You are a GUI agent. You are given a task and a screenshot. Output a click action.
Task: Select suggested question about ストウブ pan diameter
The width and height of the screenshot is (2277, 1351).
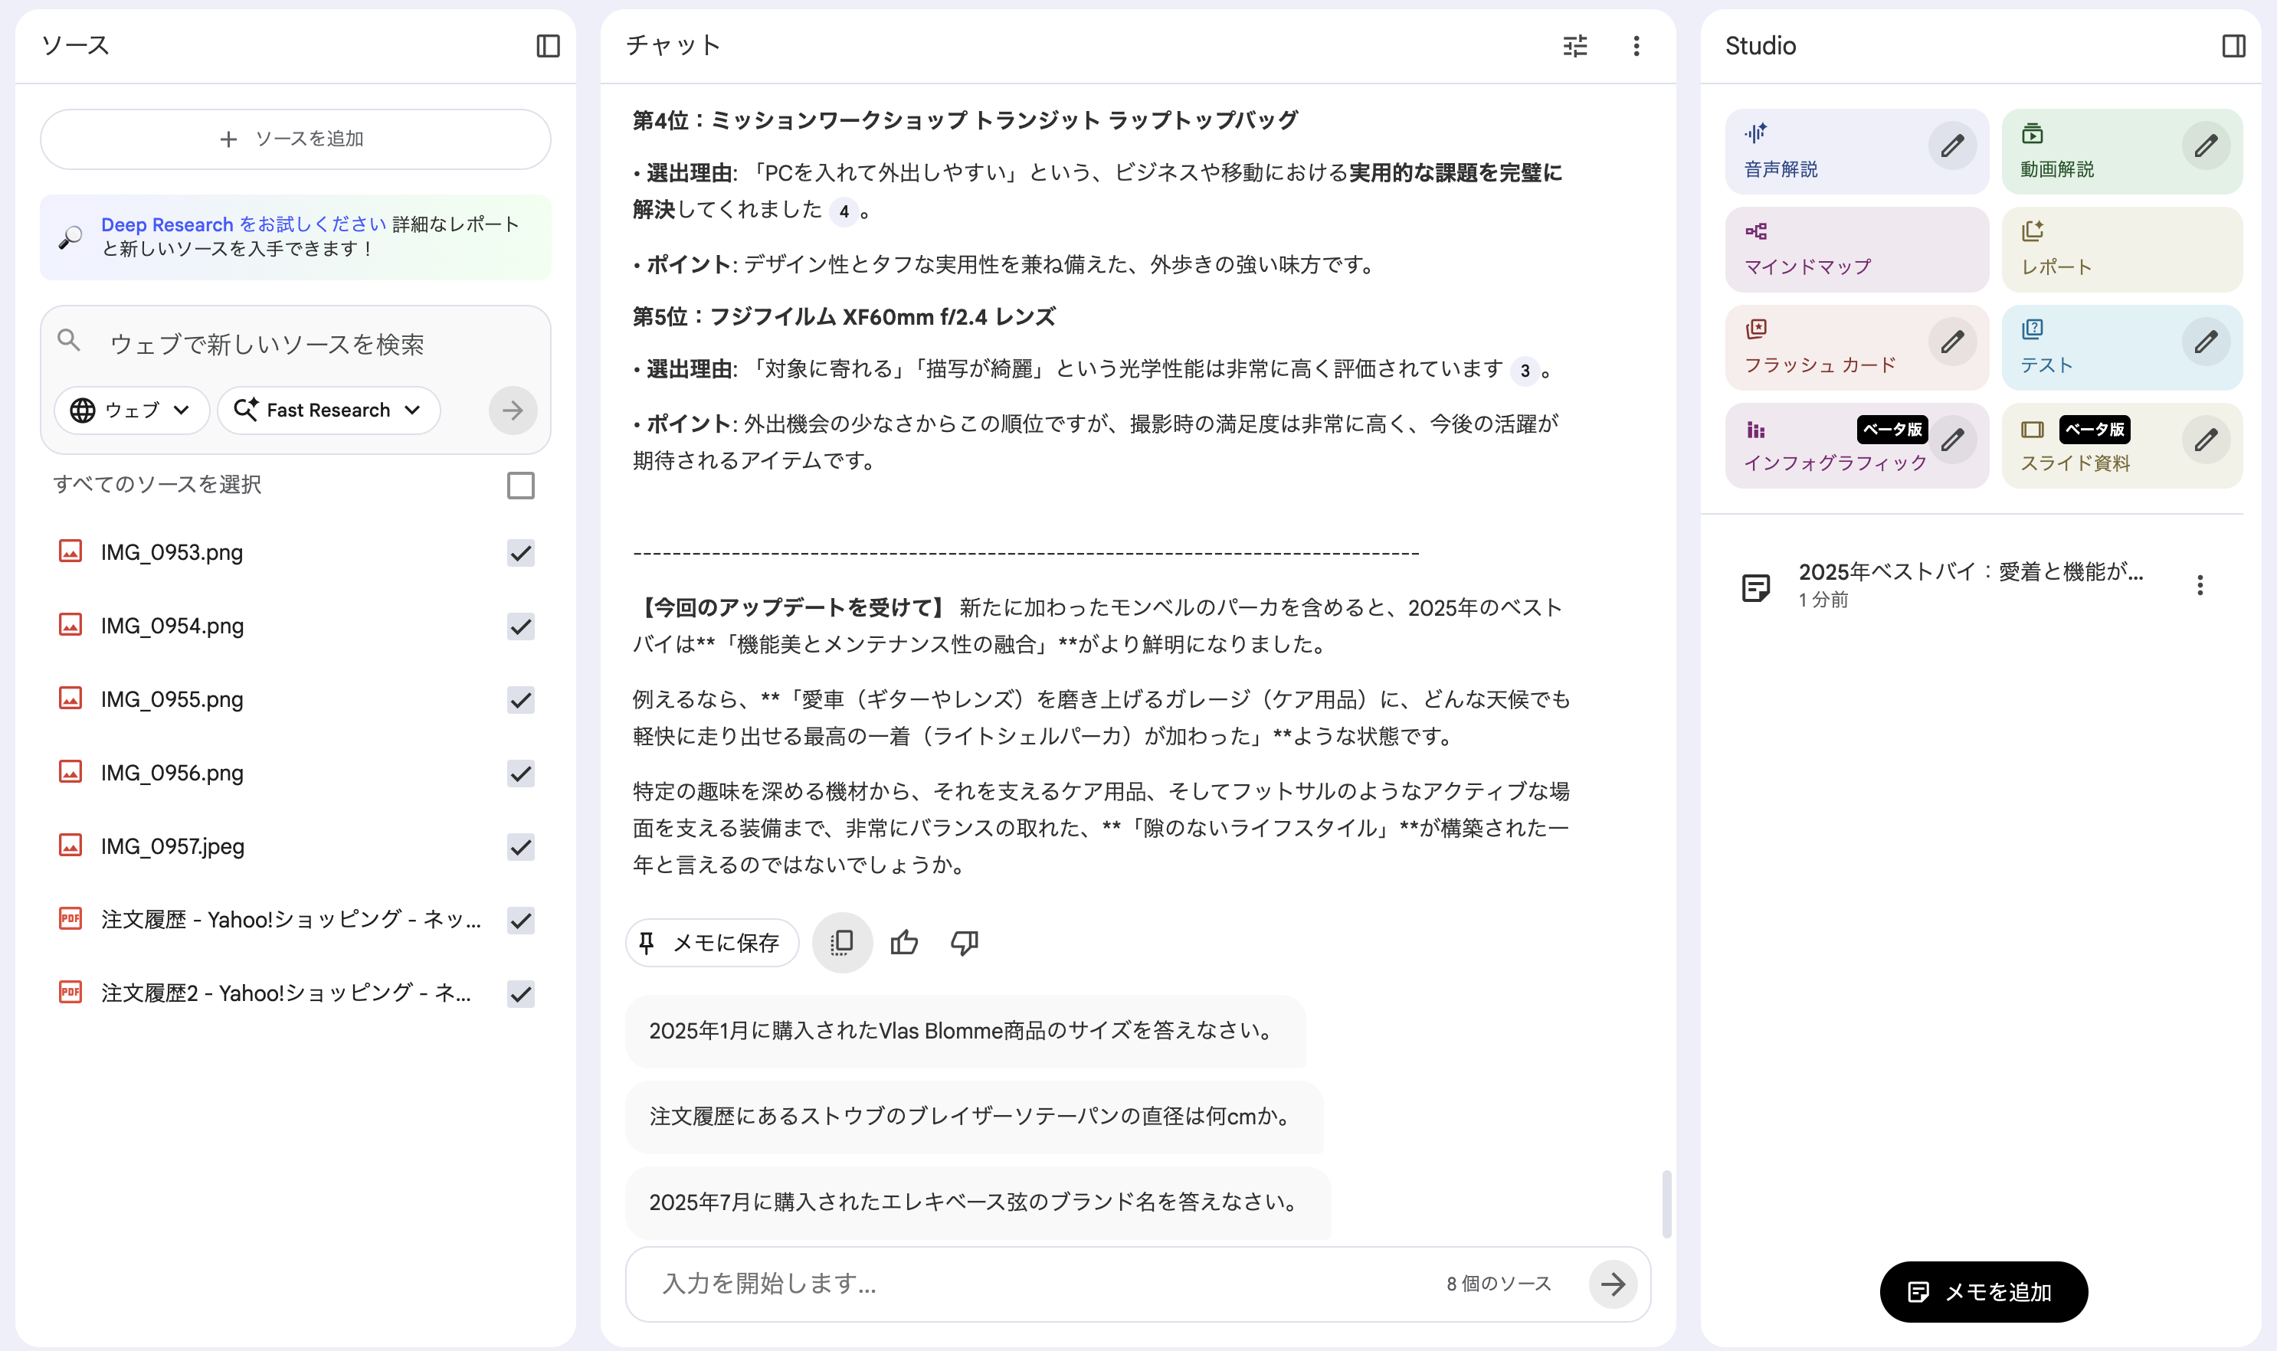tap(973, 1116)
